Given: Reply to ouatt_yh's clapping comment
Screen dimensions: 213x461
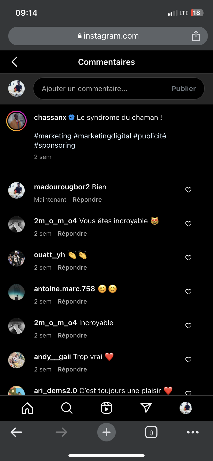Looking at the screenshot, I should point(72,268).
